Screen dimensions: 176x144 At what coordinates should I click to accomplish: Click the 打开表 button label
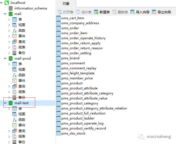click(68, 12)
